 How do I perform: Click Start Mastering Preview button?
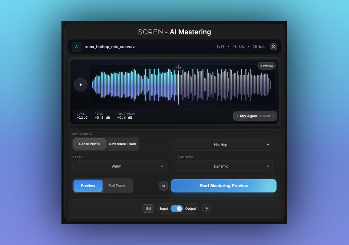pyautogui.click(x=224, y=186)
